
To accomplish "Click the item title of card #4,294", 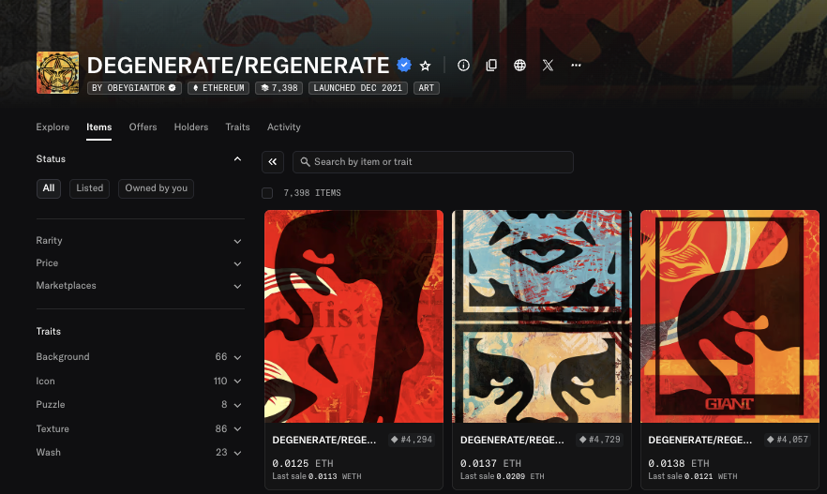I will click(x=324, y=441).
